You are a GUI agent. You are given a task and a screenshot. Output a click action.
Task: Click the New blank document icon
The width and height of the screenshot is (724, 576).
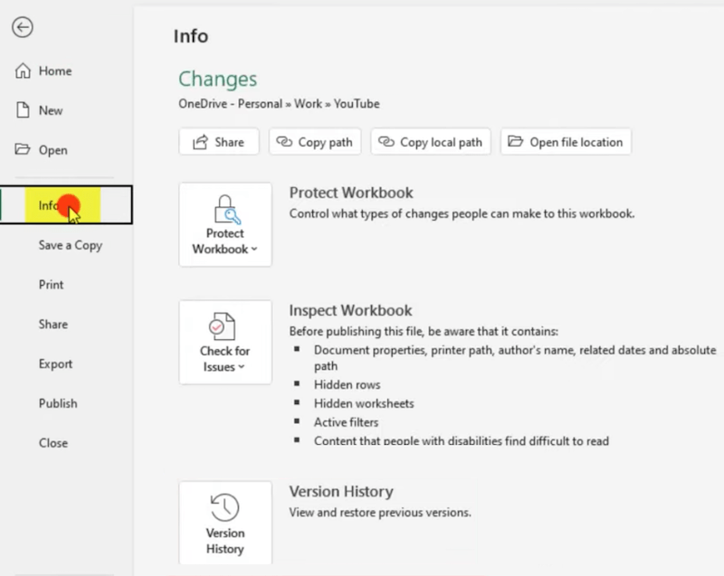click(x=23, y=110)
